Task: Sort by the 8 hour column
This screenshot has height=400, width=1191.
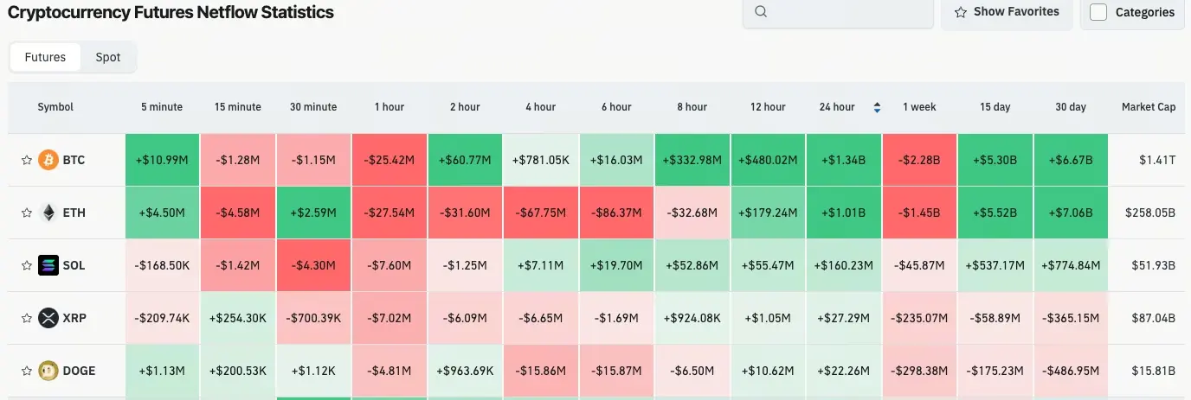Action: [x=692, y=107]
